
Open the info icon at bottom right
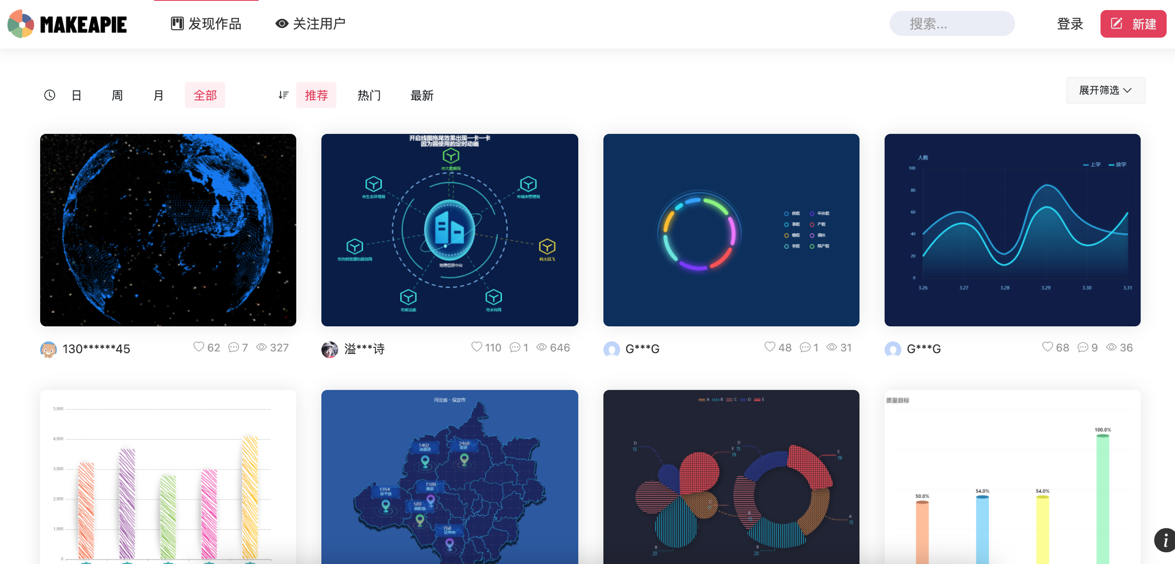[1165, 540]
